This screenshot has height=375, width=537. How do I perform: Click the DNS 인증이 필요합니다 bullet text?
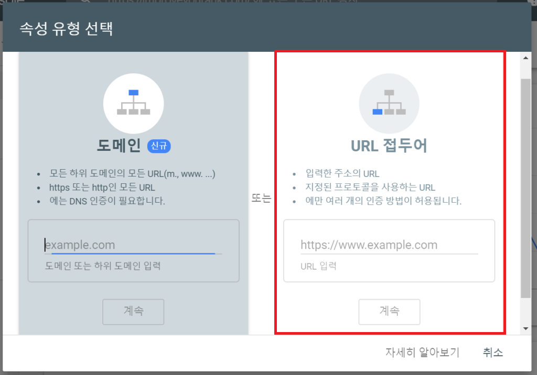pos(108,201)
